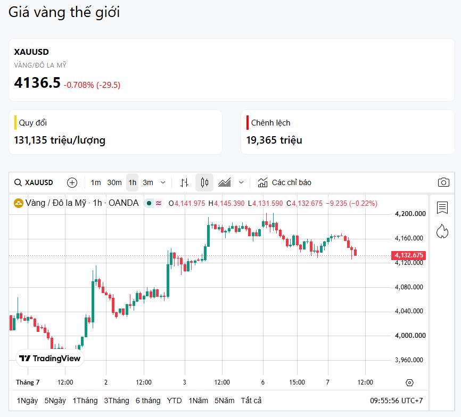Image resolution: width=461 pixels, height=417 pixels.
Task: Select the 1h interval button
Action: [x=133, y=182]
